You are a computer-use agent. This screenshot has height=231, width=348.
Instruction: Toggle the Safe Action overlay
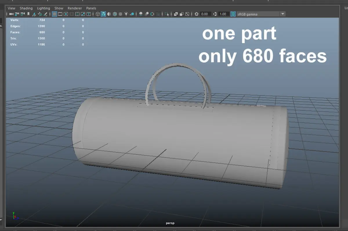[x=83, y=14]
